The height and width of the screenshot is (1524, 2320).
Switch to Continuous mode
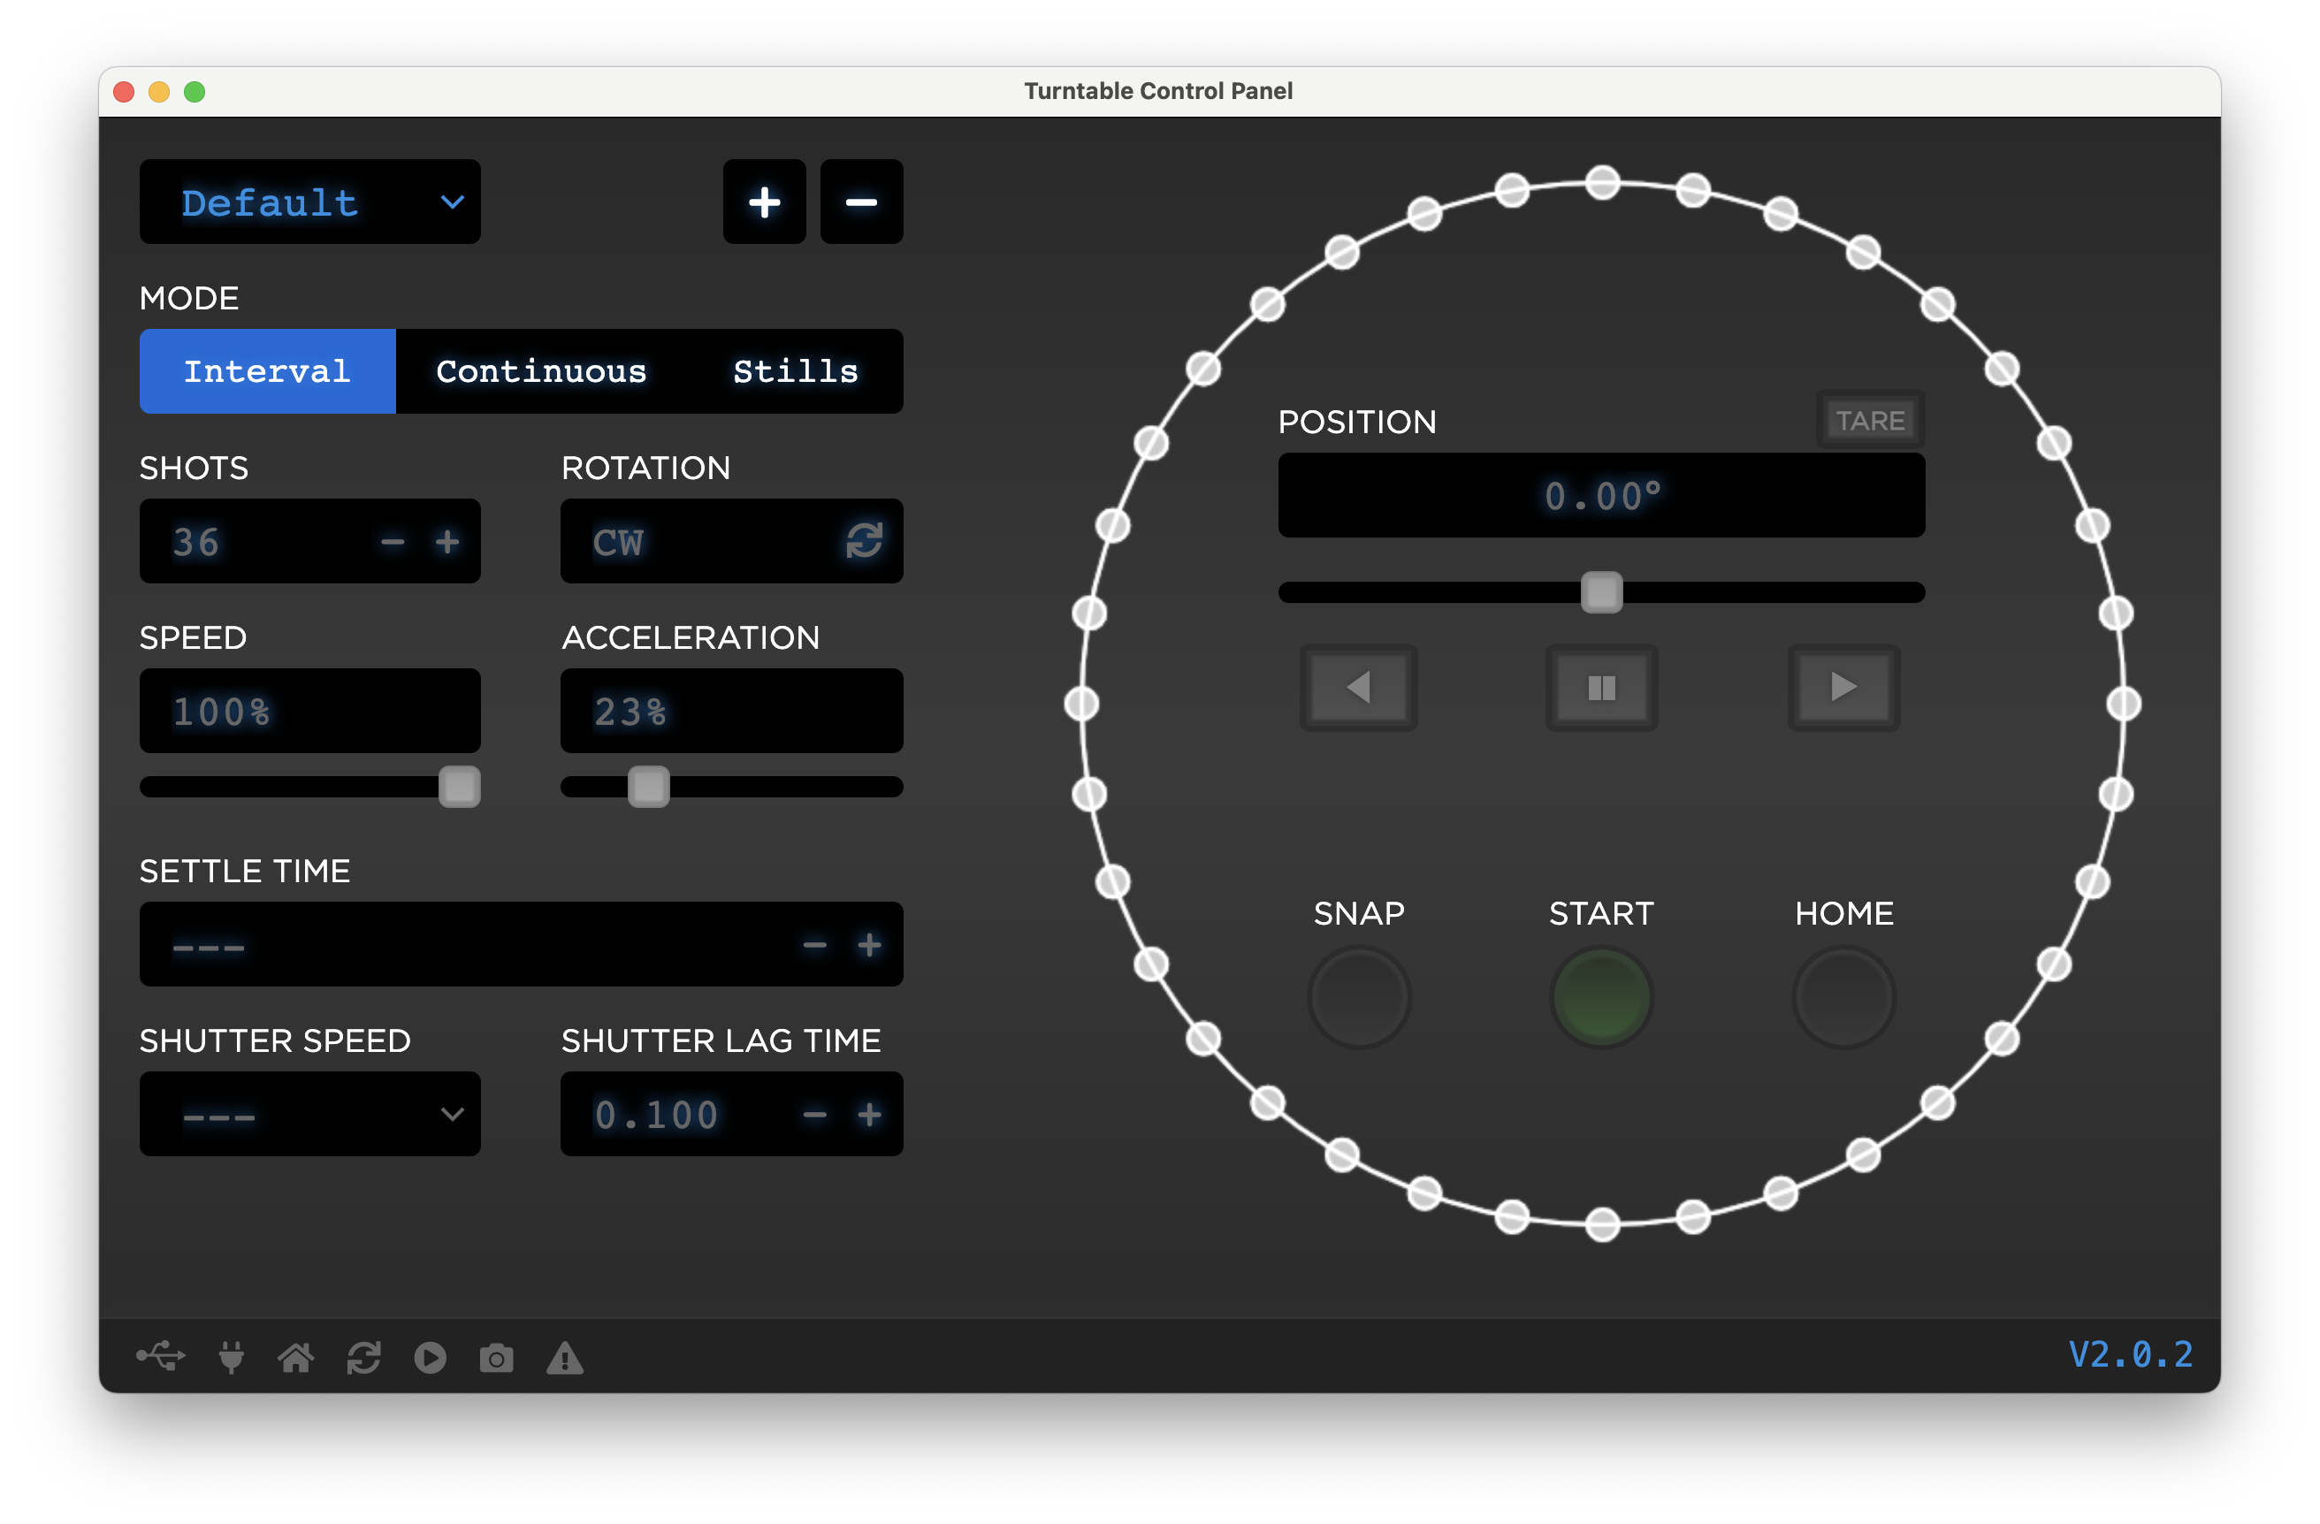coord(541,371)
